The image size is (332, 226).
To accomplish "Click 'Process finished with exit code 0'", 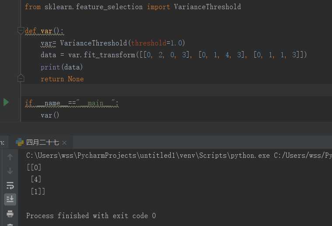I will [x=91, y=216].
